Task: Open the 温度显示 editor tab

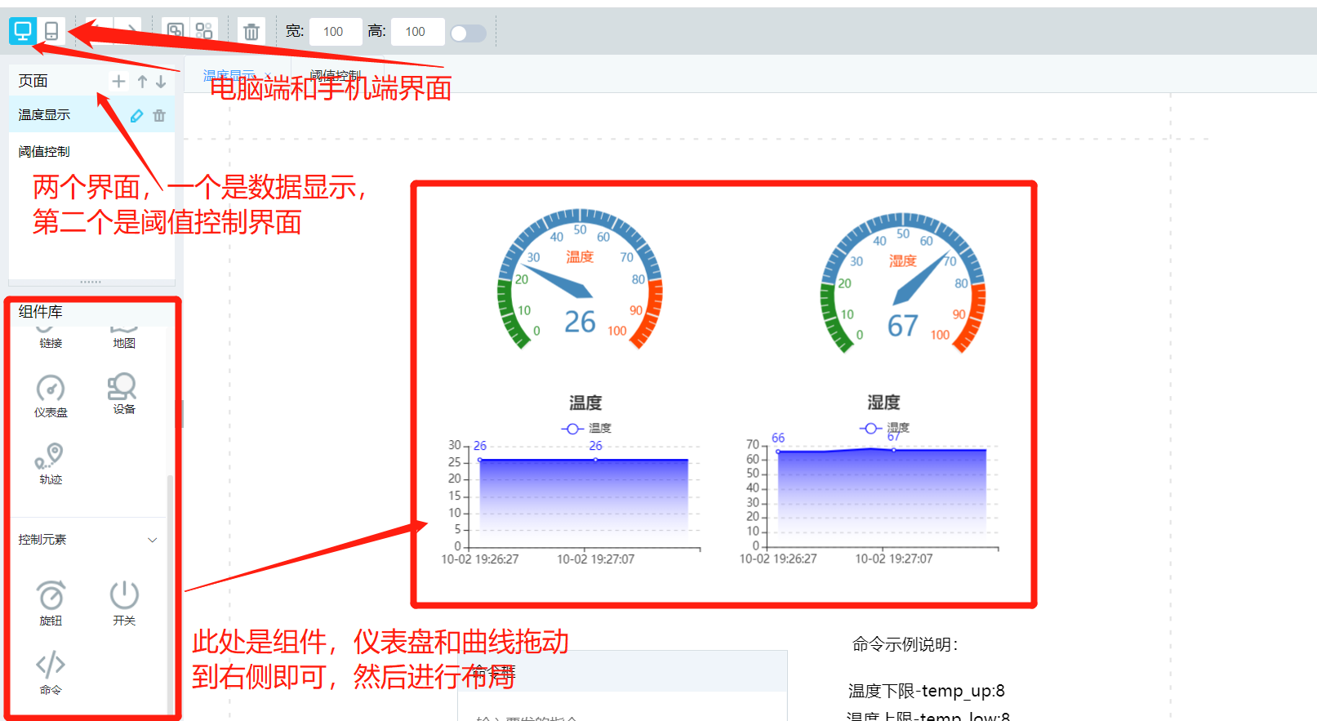Action: click(x=229, y=74)
